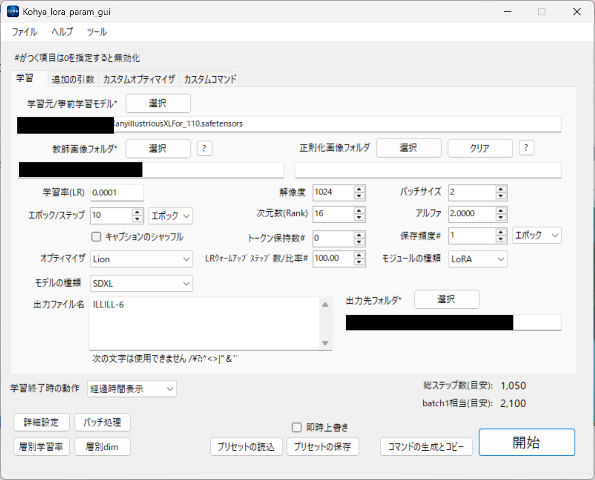
Task: Click the pretrained model path field
Action: (289, 124)
